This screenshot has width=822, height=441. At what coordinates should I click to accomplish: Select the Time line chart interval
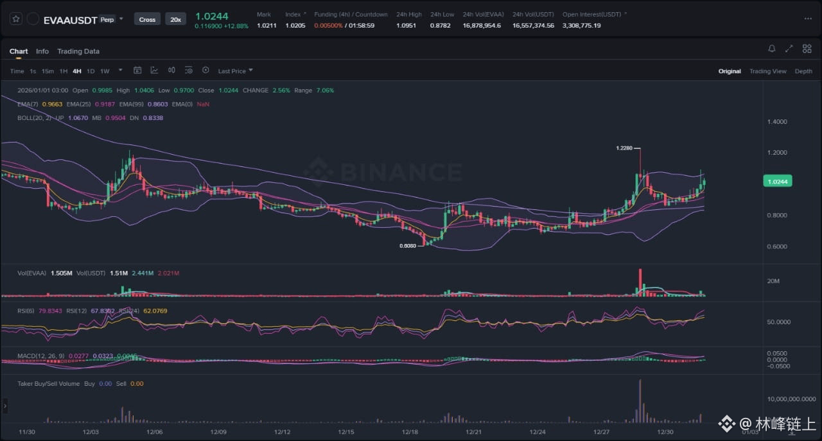click(x=17, y=71)
